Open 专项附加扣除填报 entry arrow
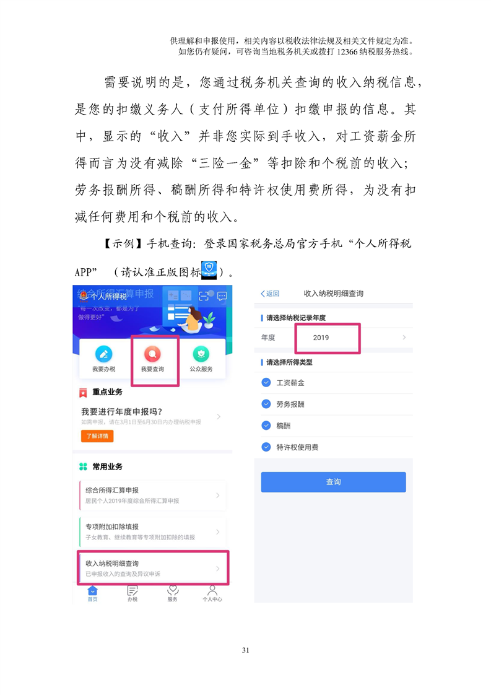Screen dimensions: 491x695 217,531
